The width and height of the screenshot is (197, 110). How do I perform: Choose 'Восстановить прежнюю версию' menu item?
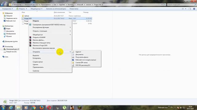click(44, 48)
